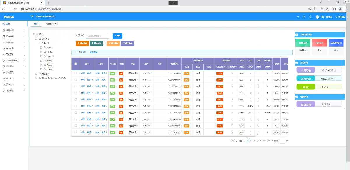
Task: Click the sidebar collapse hamburger icon
Action: click(32, 17)
